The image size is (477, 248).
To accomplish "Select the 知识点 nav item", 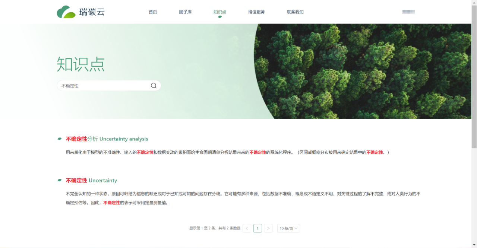I will [x=220, y=12].
